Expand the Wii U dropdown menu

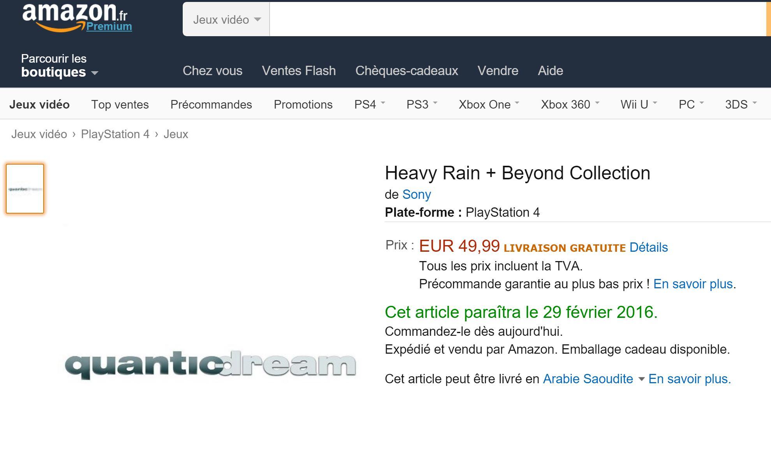639,104
